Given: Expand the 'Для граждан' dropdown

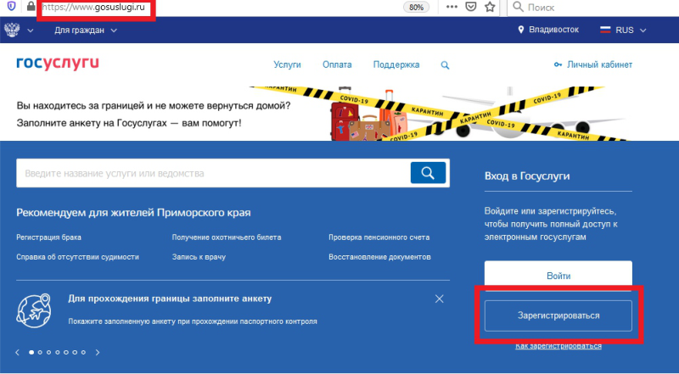Looking at the screenshot, I should pyautogui.click(x=85, y=31).
